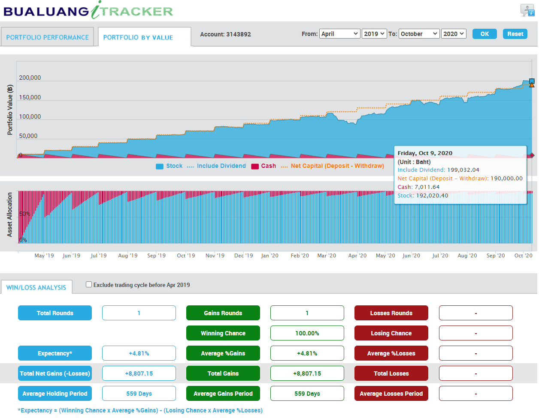Open the From year dropdown showing 2019
The width and height of the screenshot is (539, 418).
point(374,34)
